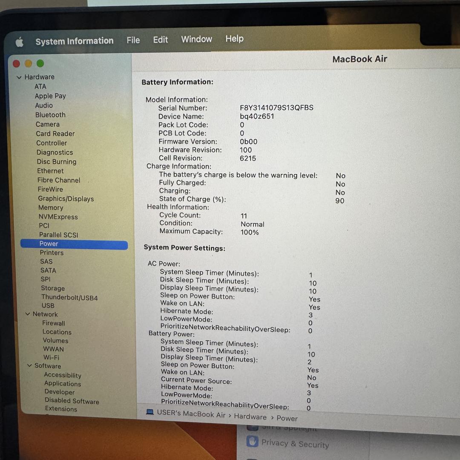Click Power in the path bar

287,418
